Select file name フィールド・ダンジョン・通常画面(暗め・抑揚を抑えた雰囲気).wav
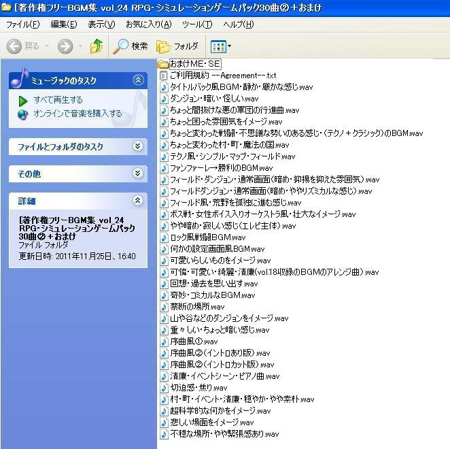Screen dimensions: 450x449 [275, 180]
